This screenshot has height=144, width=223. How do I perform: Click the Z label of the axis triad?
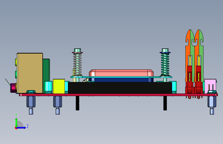[28, 126]
